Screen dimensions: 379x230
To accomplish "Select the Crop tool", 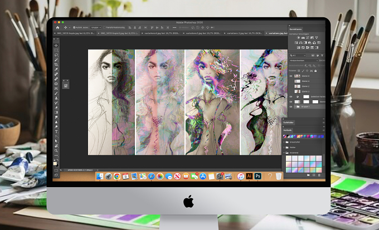I will pos(56,65).
